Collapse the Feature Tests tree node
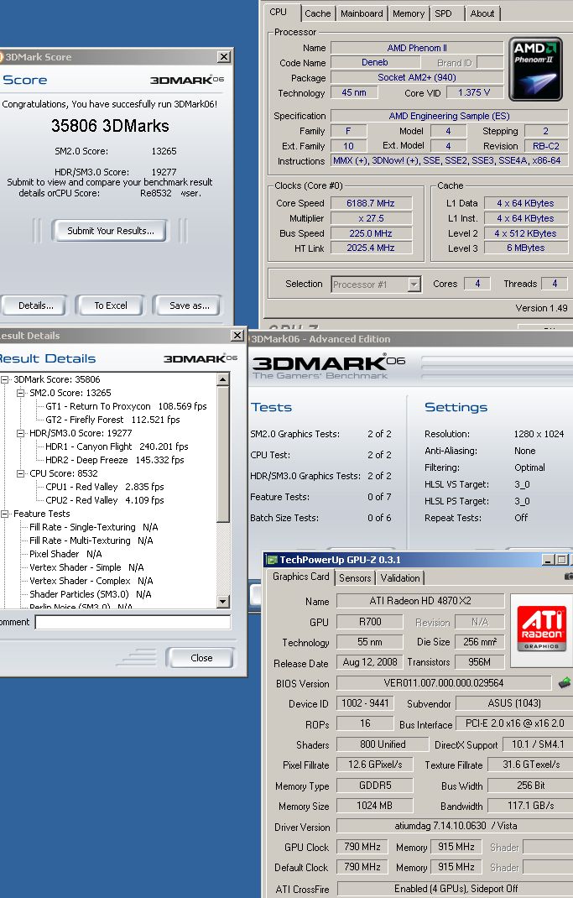Screen dimensions: 573x898 point(5,514)
